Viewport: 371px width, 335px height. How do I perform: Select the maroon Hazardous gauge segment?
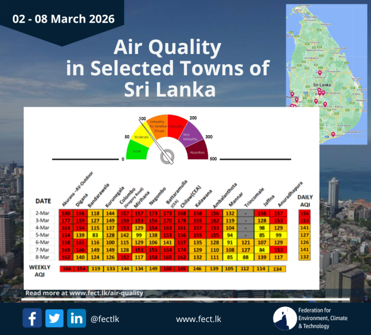pyautogui.click(x=198, y=152)
